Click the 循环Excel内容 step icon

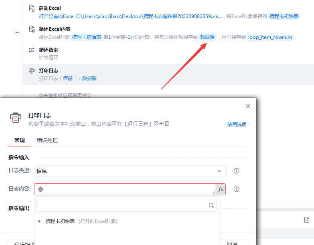(x=32, y=29)
